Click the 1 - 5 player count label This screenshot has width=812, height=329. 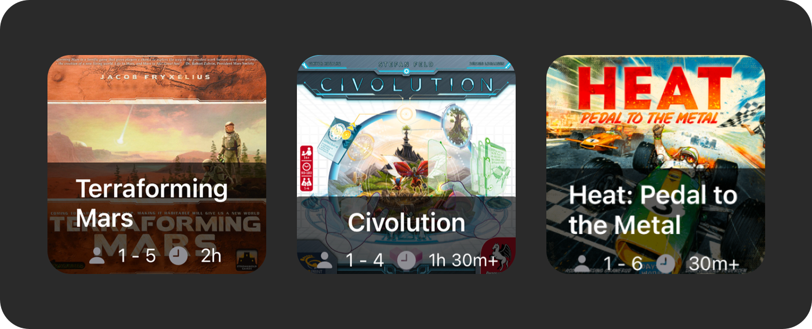tap(137, 255)
